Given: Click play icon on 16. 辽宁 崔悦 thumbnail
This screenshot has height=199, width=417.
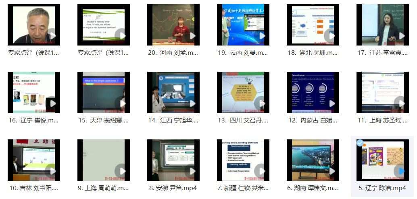Looking at the screenshot, I should click(53, 104).
